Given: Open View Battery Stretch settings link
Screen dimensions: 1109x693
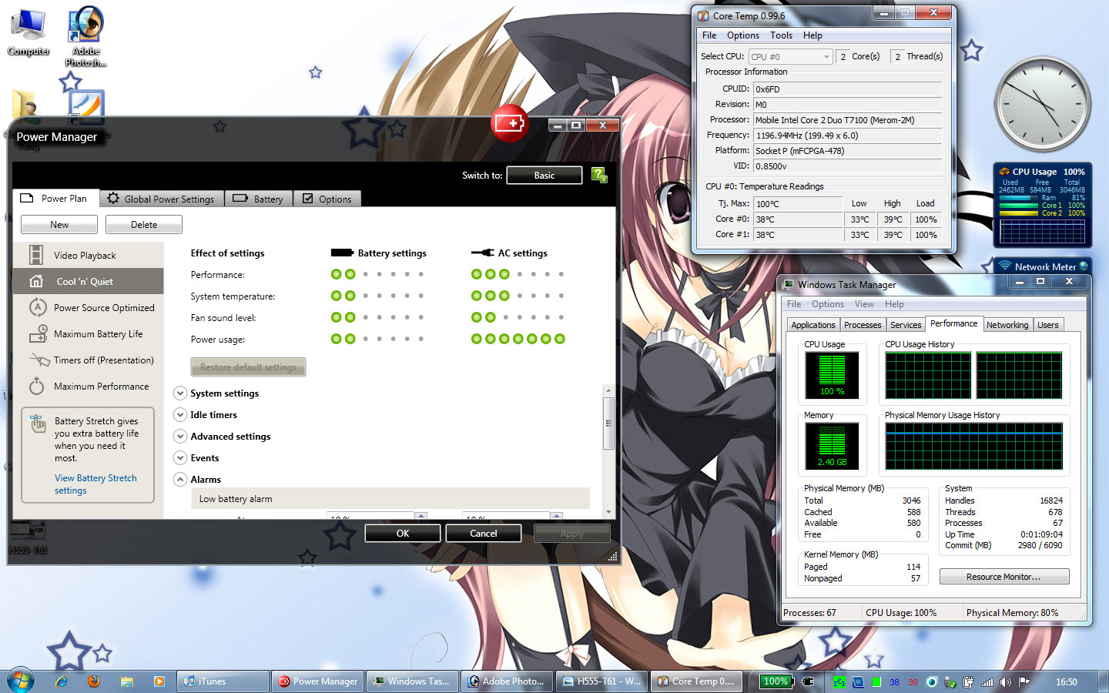Looking at the screenshot, I should click(x=95, y=484).
